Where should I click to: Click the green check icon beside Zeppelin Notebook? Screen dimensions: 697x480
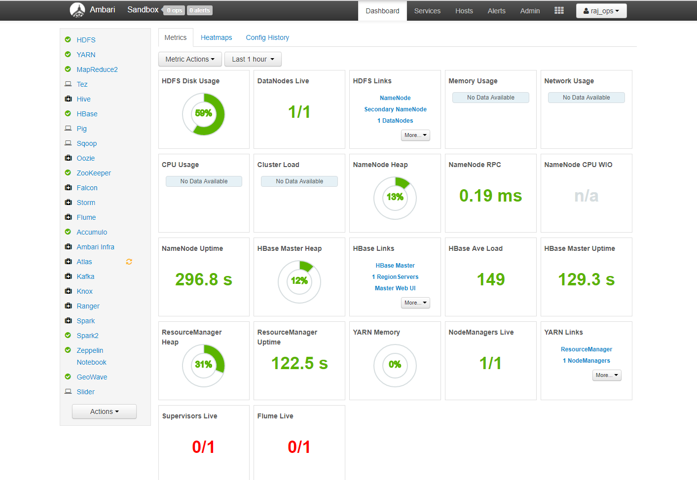[x=68, y=350]
